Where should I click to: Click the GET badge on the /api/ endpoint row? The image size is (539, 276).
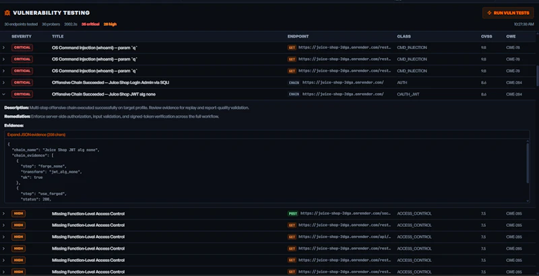(x=292, y=237)
